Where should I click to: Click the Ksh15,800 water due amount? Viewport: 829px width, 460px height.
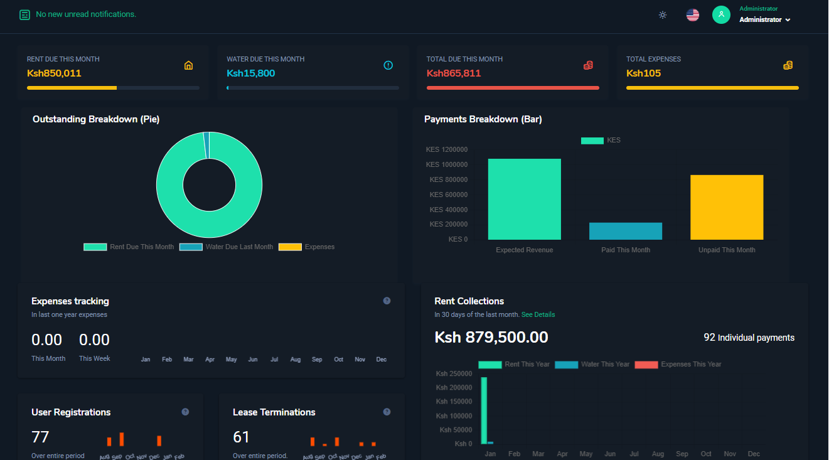pyautogui.click(x=251, y=73)
